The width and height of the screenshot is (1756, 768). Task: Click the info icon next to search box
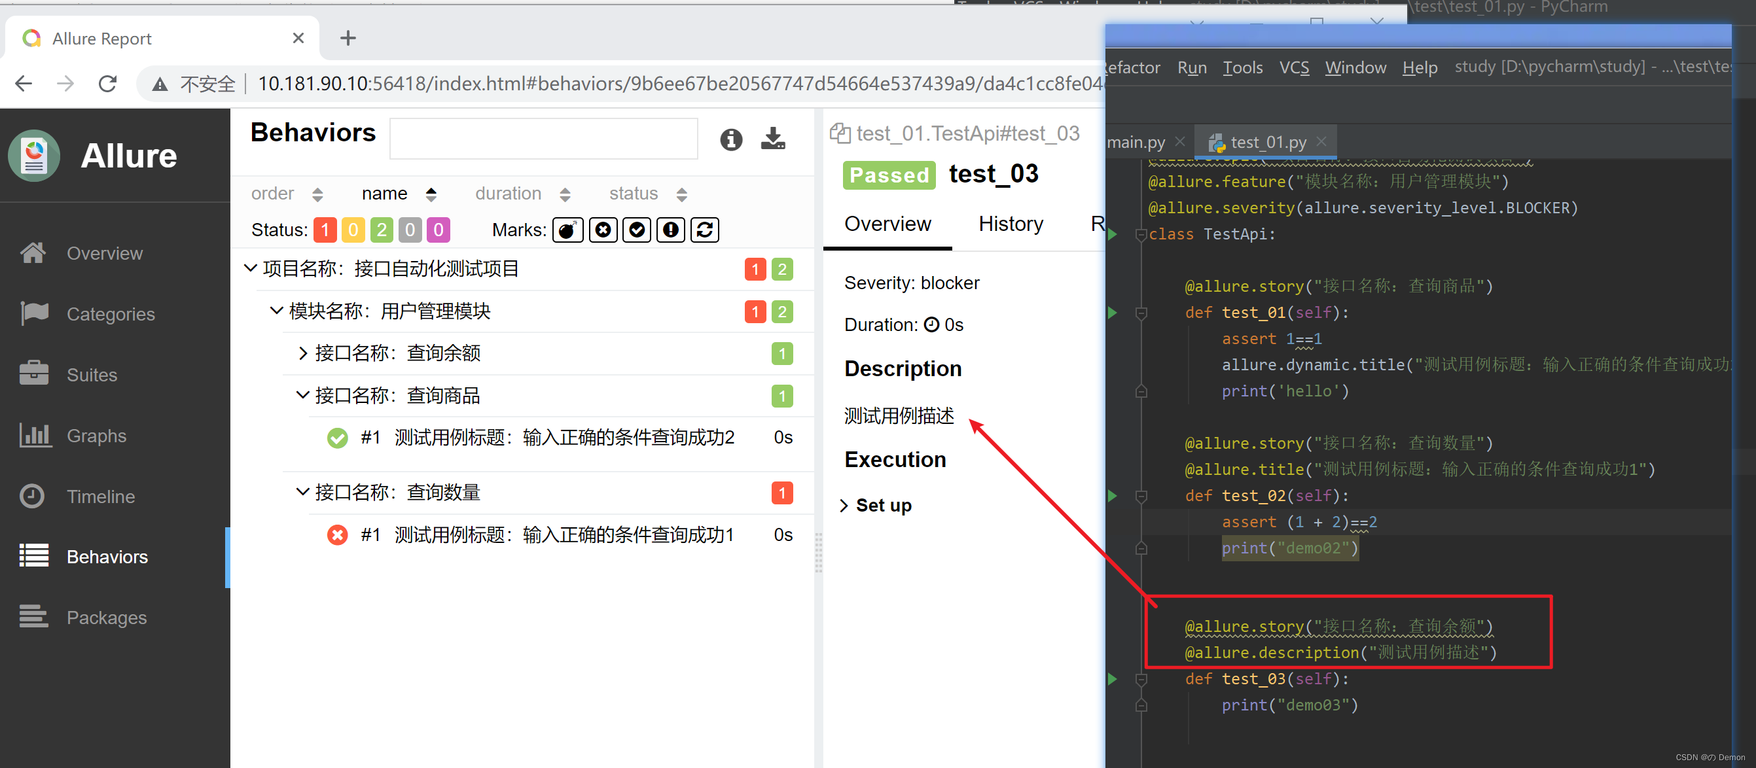click(731, 139)
